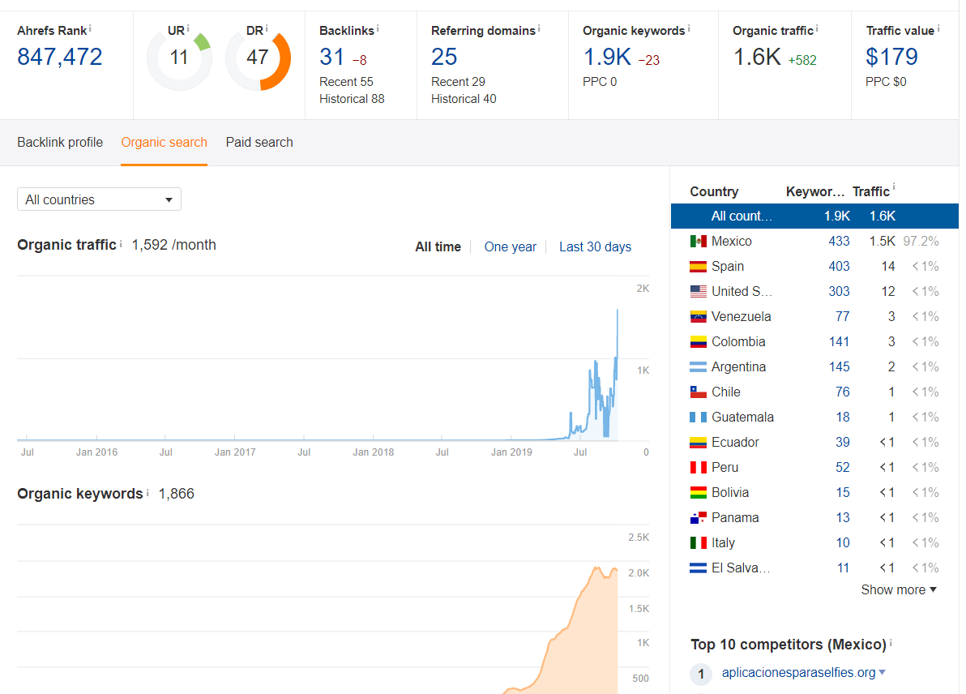This screenshot has height=694, width=966.
Task: Open the 1.9K organic keywords link
Action: click(x=608, y=58)
